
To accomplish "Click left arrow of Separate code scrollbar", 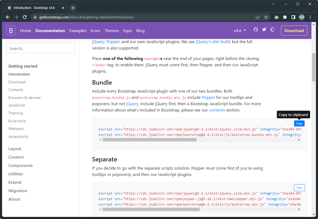I will click(100, 210).
